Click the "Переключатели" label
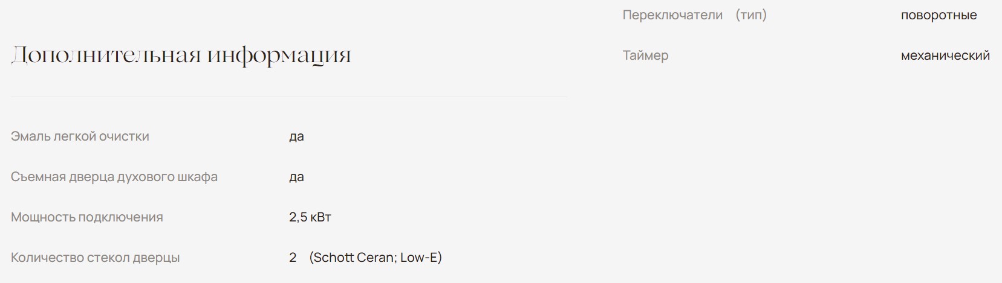This screenshot has height=283, width=1002. pos(672,15)
